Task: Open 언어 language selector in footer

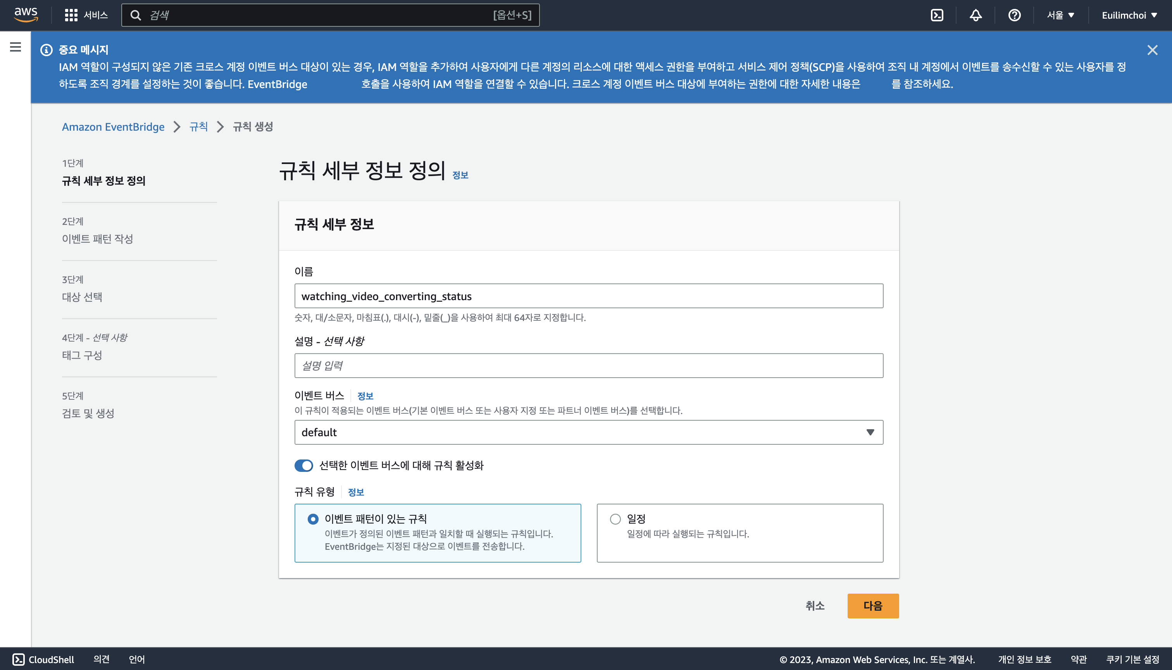Action: tap(136, 659)
